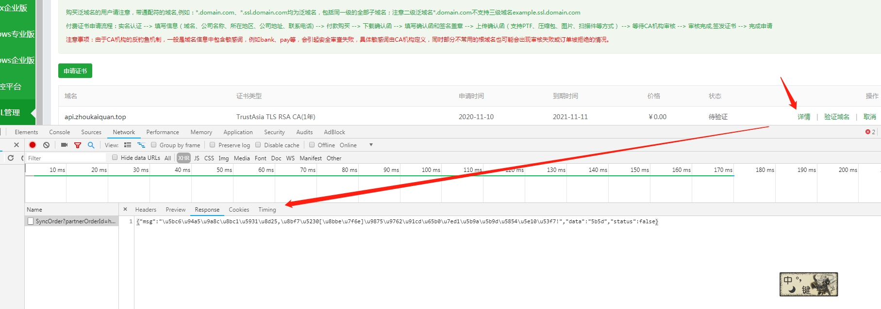The height and width of the screenshot is (309, 881).
Task: View request Headers tab
Action: (146, 209)
